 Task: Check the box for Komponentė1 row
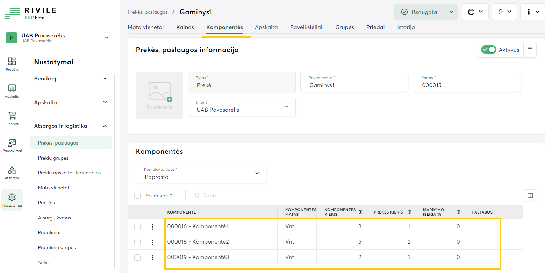[x=137, y=227]
